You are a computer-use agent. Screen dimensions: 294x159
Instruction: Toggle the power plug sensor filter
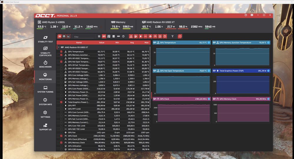point(141,36)
